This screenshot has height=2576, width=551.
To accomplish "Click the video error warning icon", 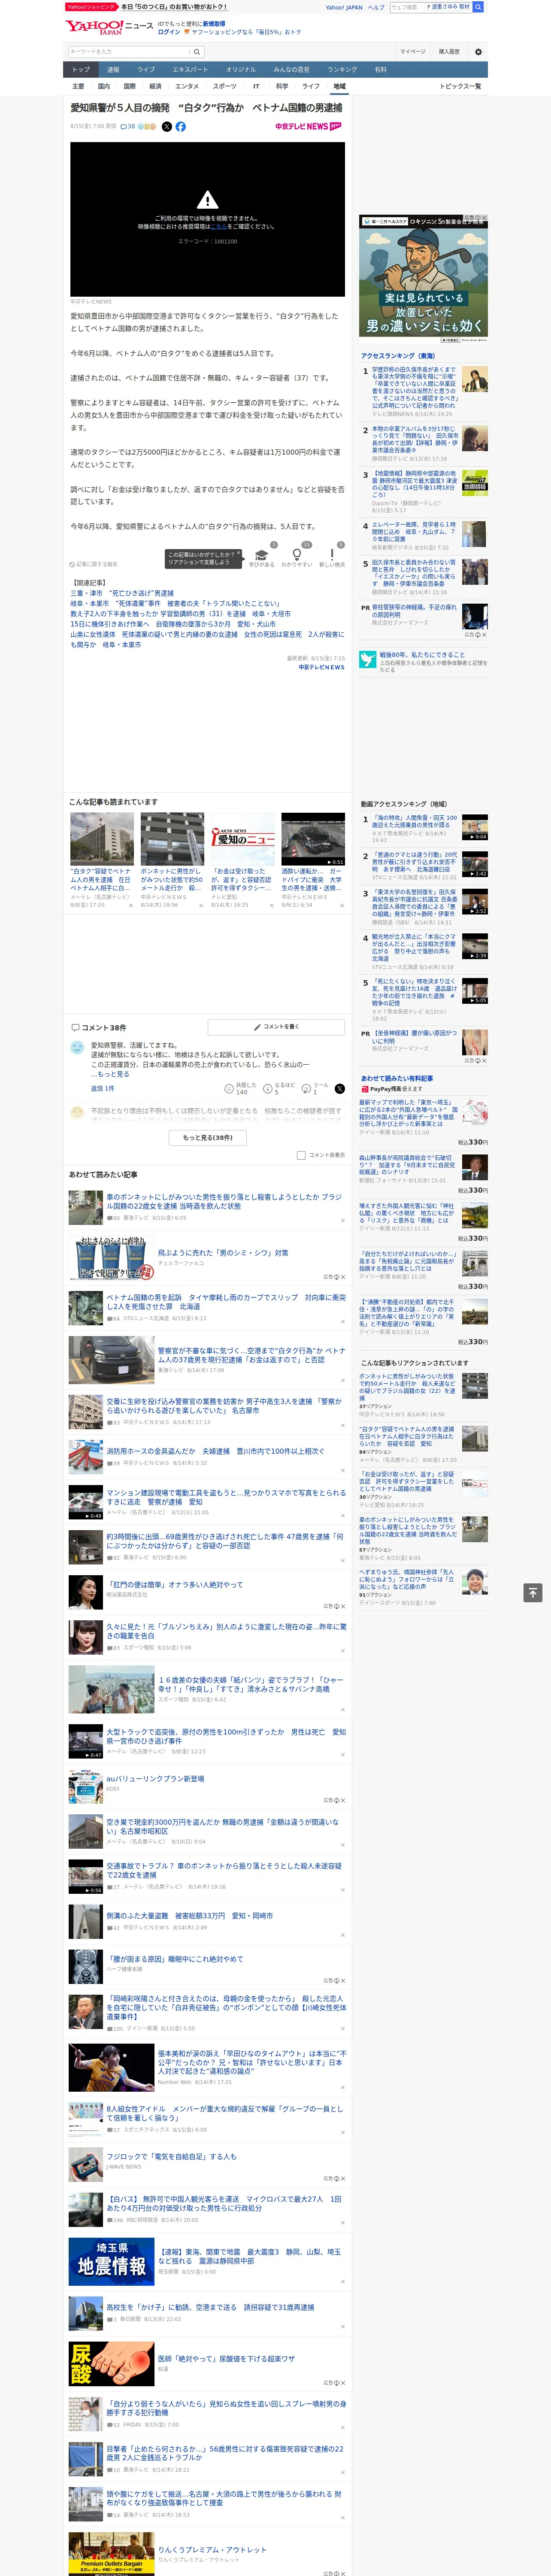I will (207, 200).
